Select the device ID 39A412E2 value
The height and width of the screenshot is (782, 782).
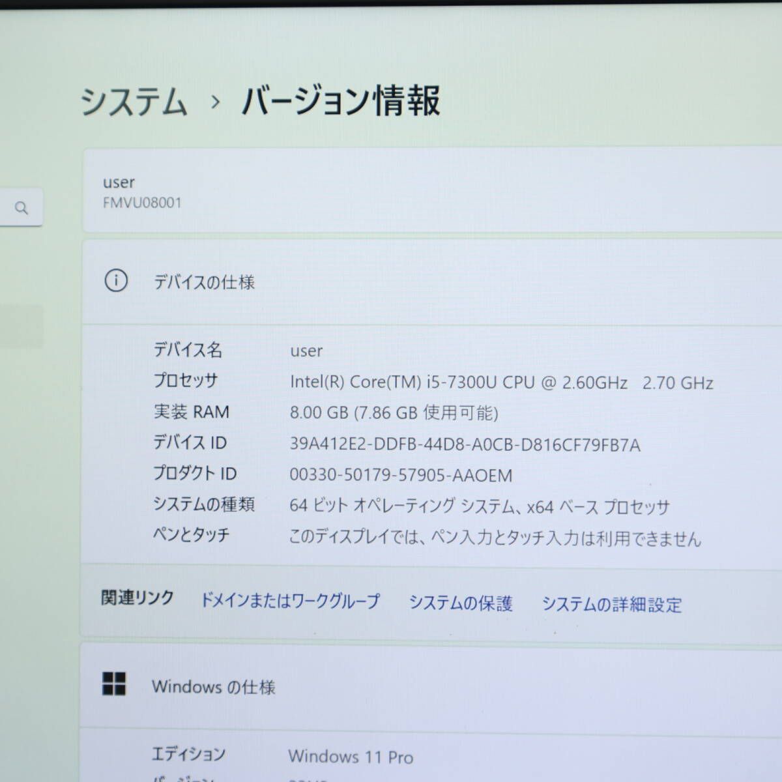tap(465, 445)
